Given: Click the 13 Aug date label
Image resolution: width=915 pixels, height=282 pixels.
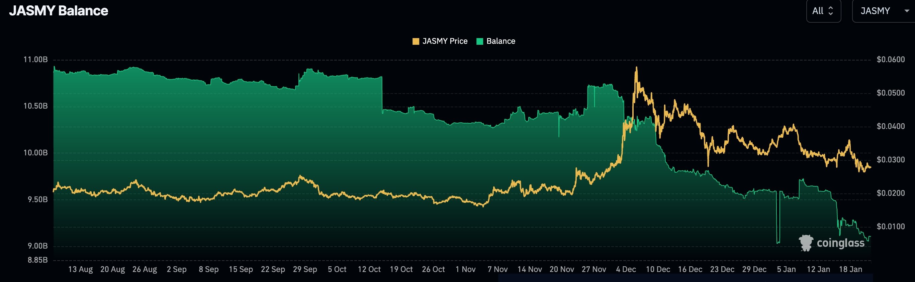Looking at the screenshot, I should 81,269.
